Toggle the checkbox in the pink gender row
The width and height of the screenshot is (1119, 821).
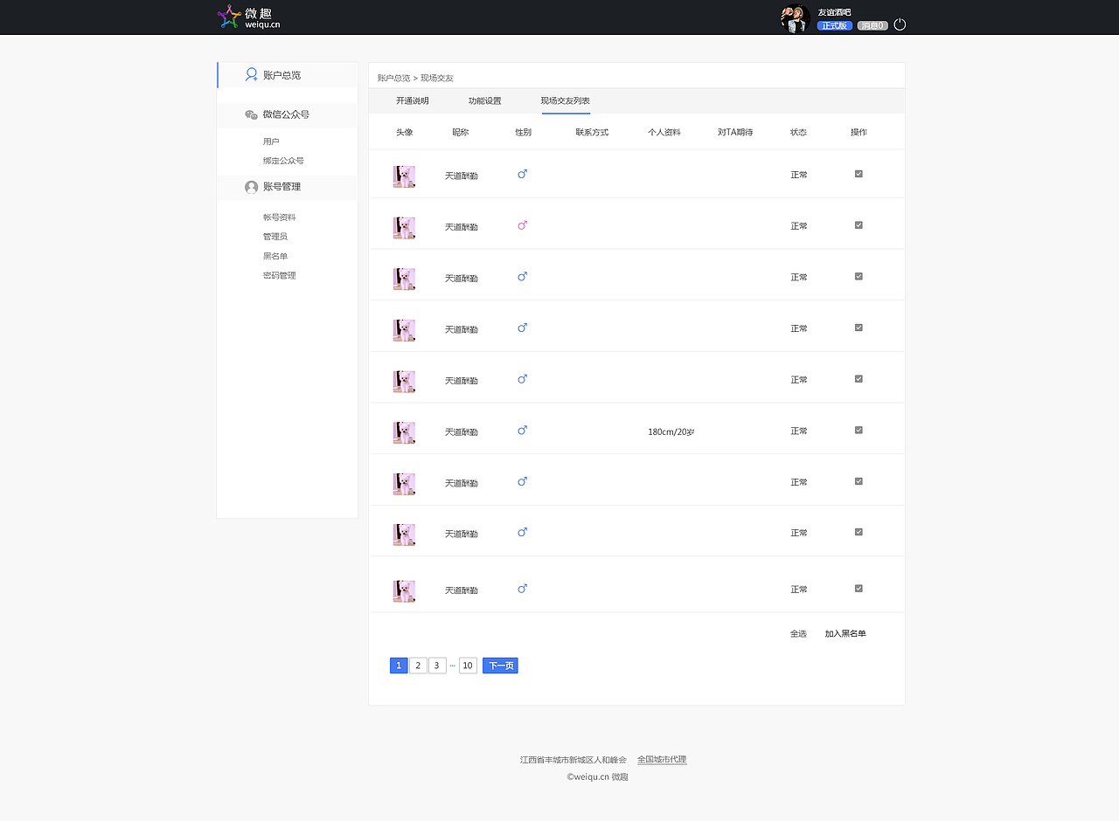point(858,225)
